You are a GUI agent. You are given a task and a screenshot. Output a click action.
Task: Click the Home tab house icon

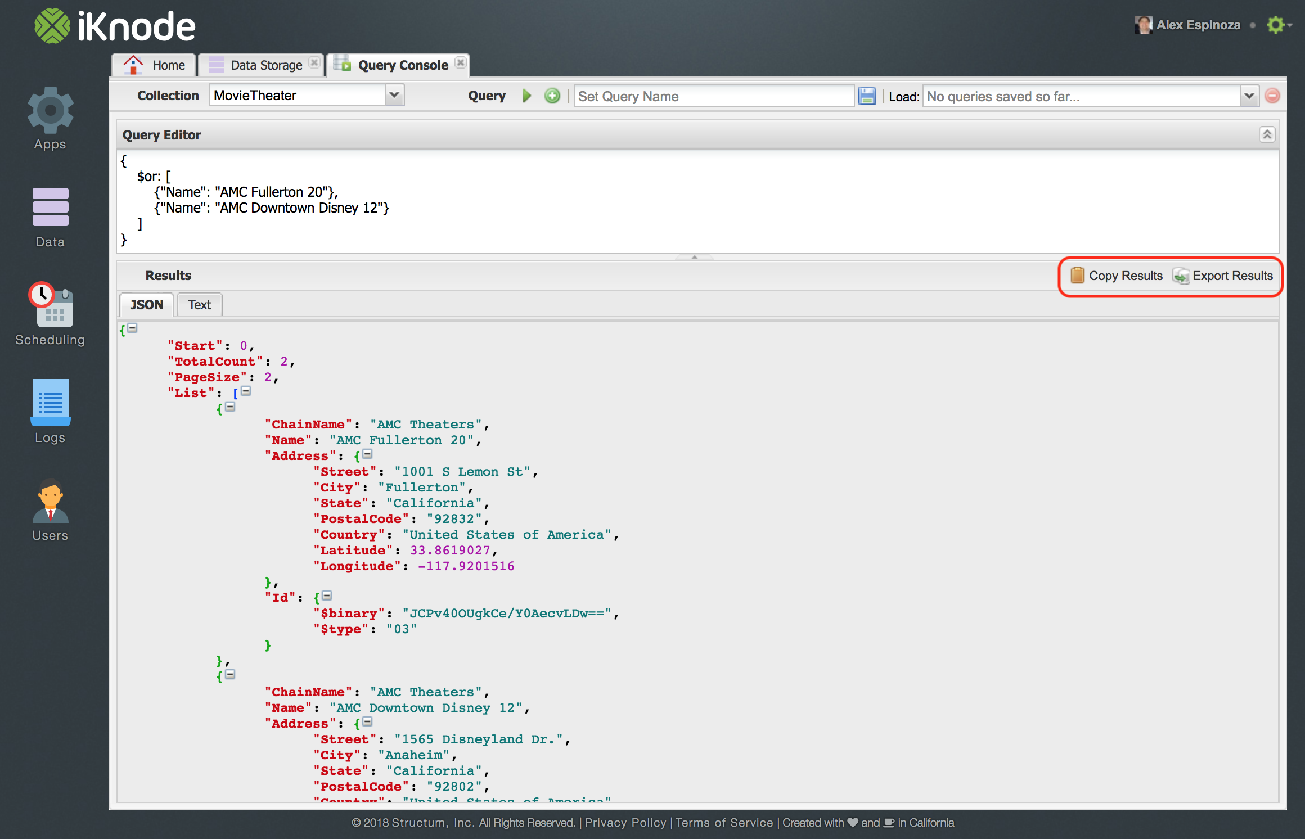pyautogui.click(x=133, y=65)
